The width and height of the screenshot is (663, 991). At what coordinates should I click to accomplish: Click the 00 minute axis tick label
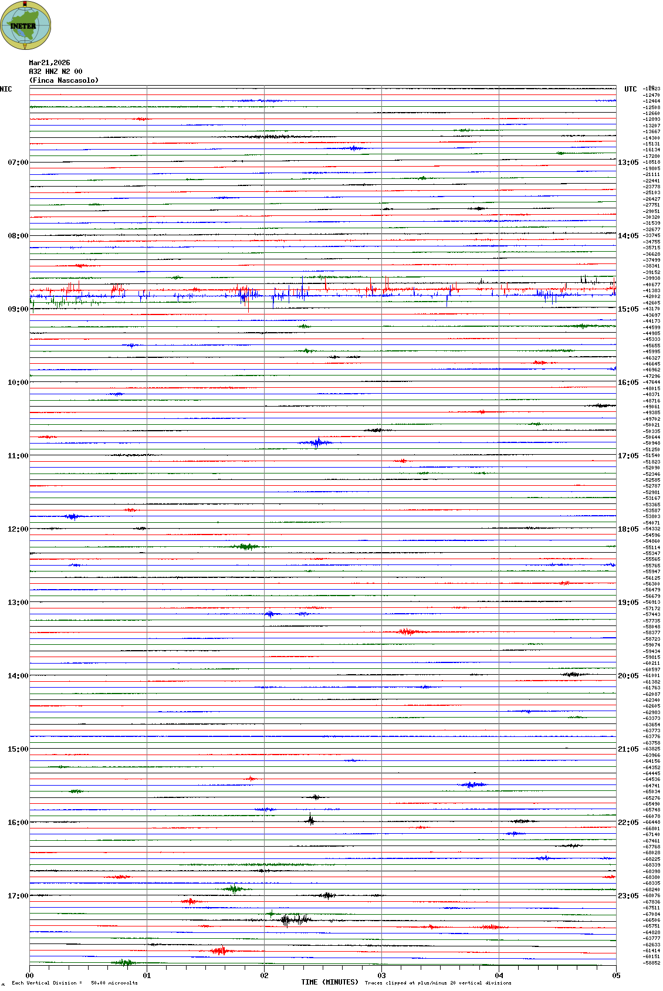coord(30,976)
